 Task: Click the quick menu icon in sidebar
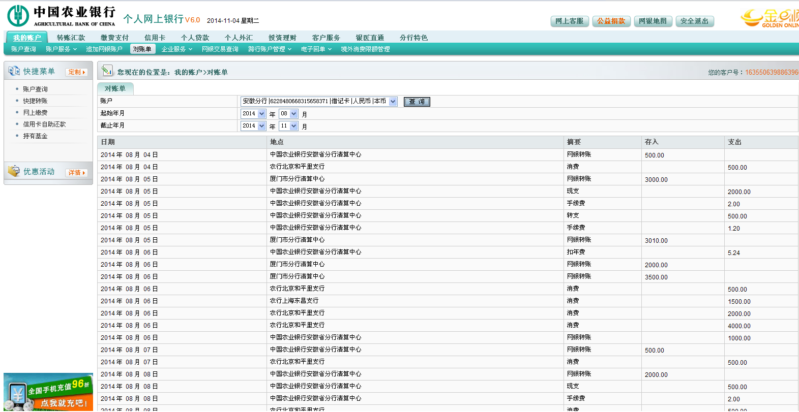pos(14,71)
